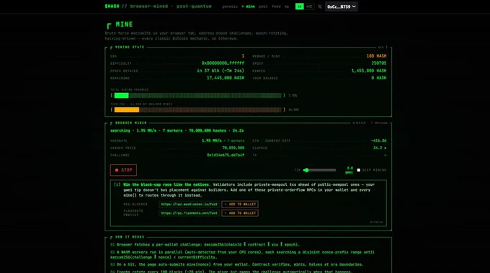Click the green total mining progress bar

pyautogui.click(x=197, y=95)
